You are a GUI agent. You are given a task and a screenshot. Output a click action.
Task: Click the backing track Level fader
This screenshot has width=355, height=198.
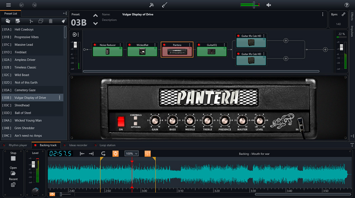click(33, 164)
